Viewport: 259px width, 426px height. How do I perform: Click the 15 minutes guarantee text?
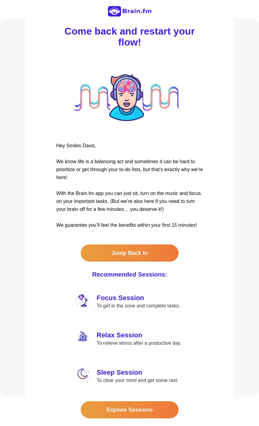coord(127,225)
